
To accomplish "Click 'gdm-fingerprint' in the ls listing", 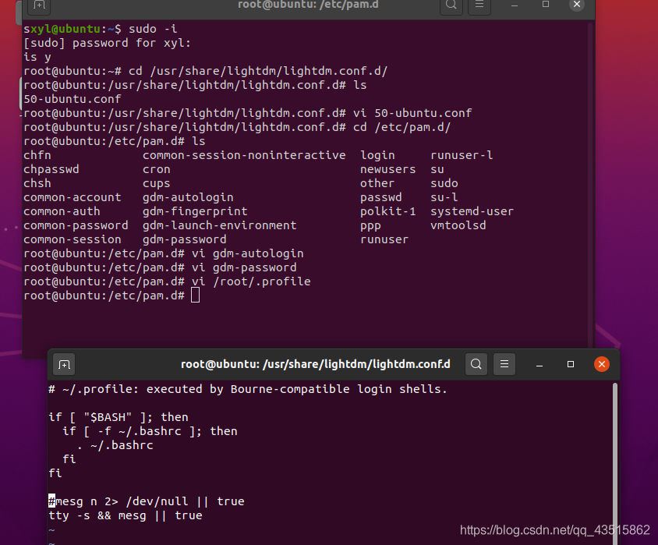I will (x=195, y=211).
